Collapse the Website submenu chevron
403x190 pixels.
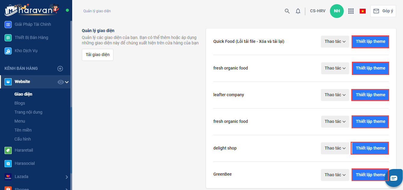click(67, 82)
